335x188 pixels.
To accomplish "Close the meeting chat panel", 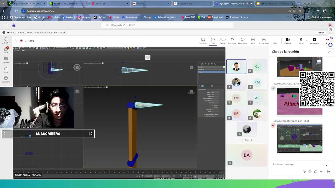I will pos(329,52).
